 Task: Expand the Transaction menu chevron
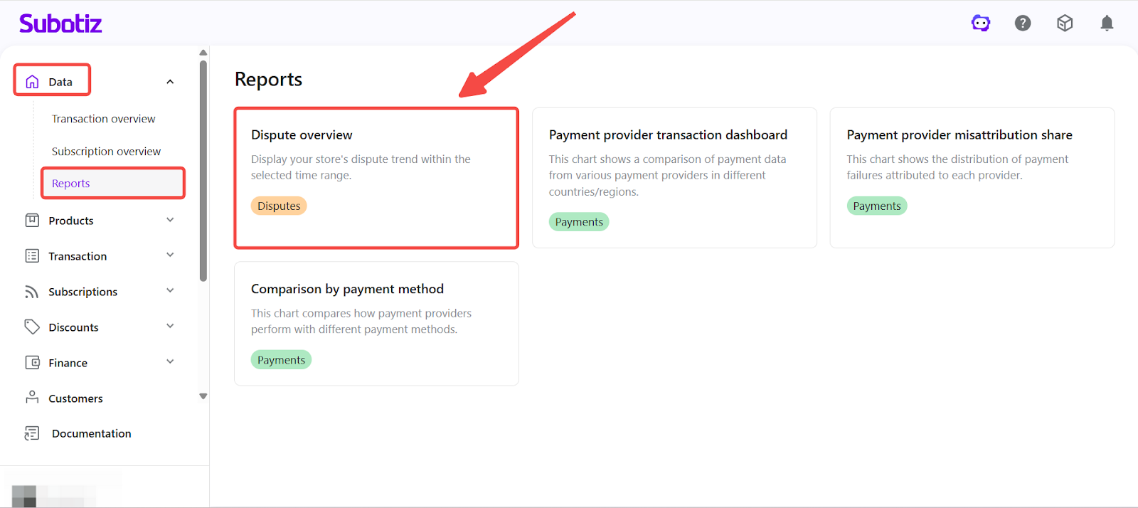click(170, 255)
